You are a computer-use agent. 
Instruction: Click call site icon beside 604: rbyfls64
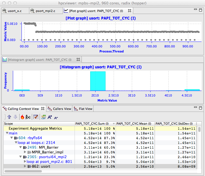(15, 138)
